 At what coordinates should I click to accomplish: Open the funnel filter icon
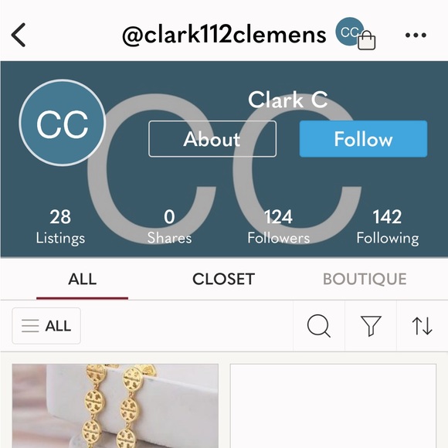click(371, 326)
